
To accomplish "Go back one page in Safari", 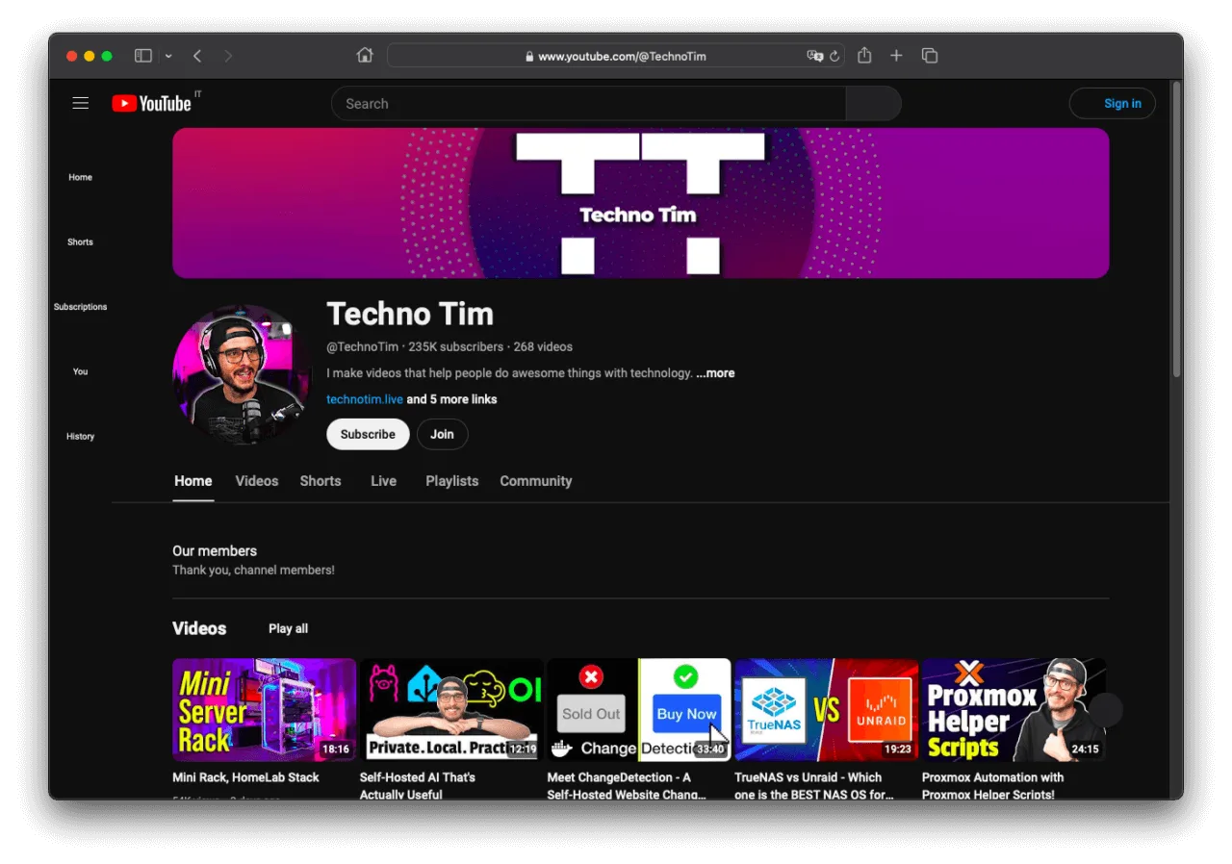I will coord(197,56).
